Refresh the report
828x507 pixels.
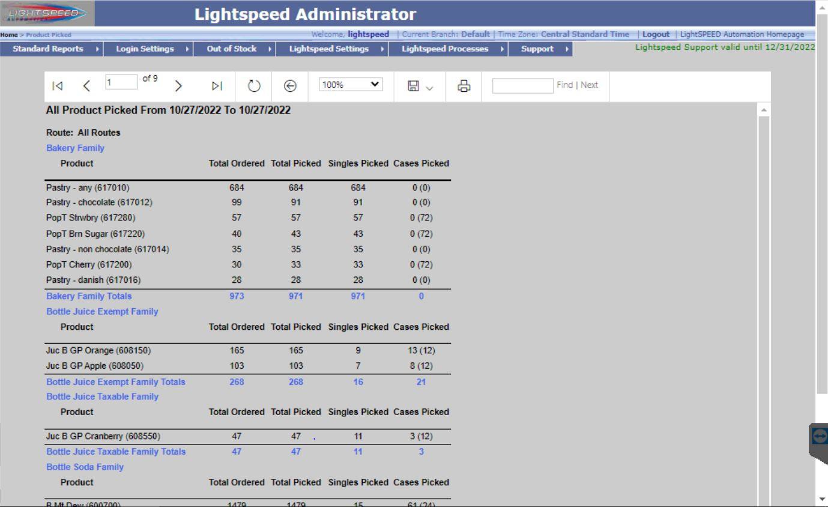tap(255, 86)
